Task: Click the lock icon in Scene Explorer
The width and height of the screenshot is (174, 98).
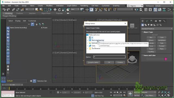Action: tap(36, 24)
